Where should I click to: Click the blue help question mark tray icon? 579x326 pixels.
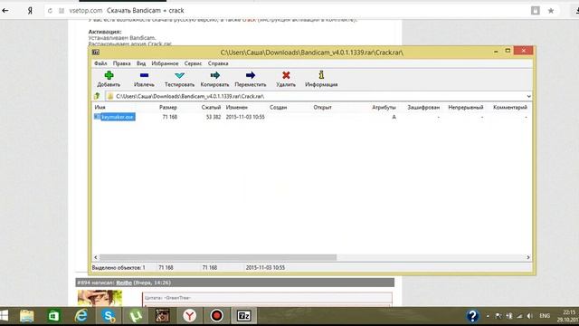472,316
